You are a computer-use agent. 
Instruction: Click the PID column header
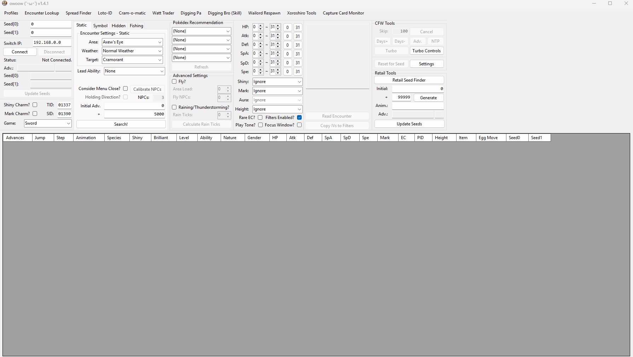[423, 138]
